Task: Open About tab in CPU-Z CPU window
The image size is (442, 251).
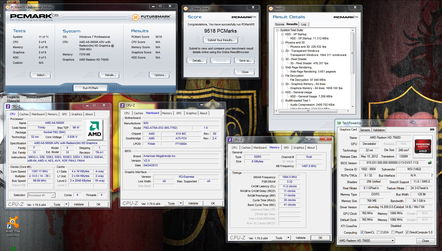Action: click(89, 114)
